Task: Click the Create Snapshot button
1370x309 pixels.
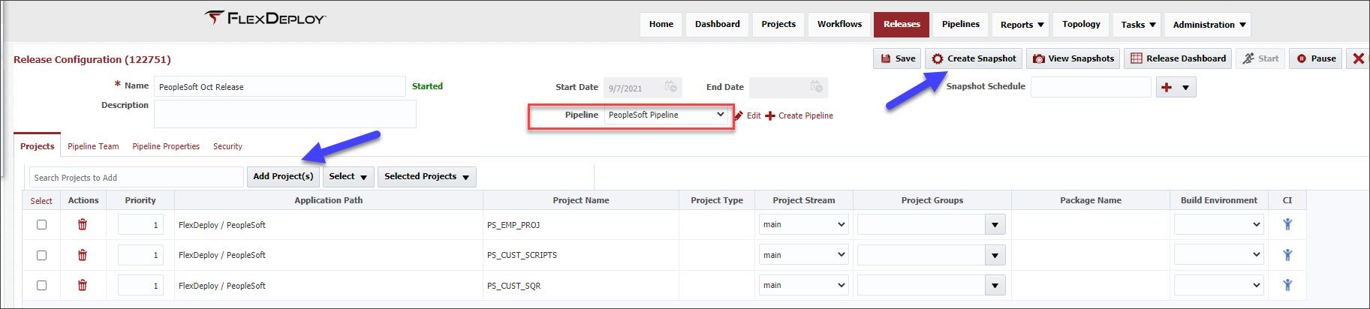Action: [974, 58]
